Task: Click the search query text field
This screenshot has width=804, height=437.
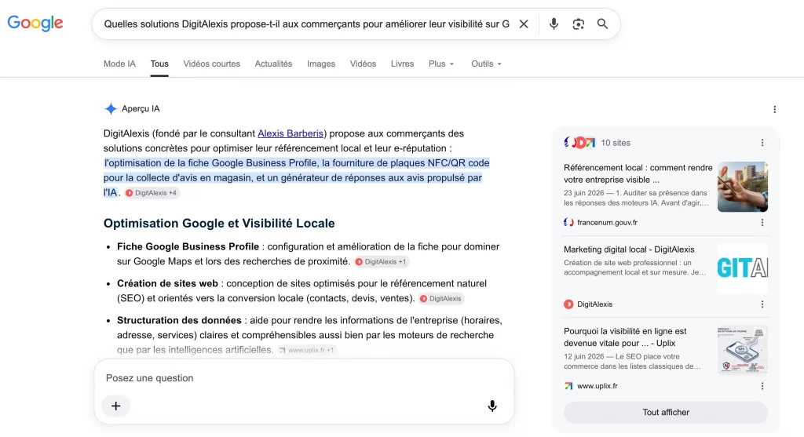Action: [x=307, y=24]
